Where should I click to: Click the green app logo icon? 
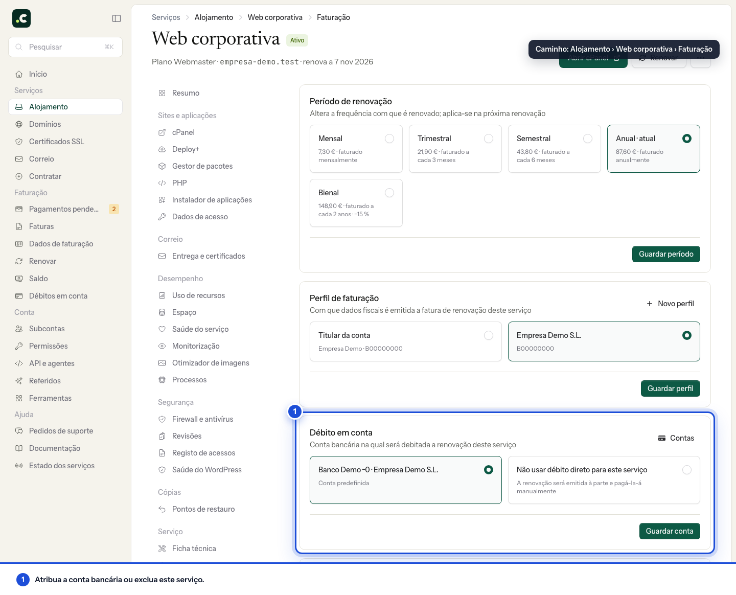21,18
